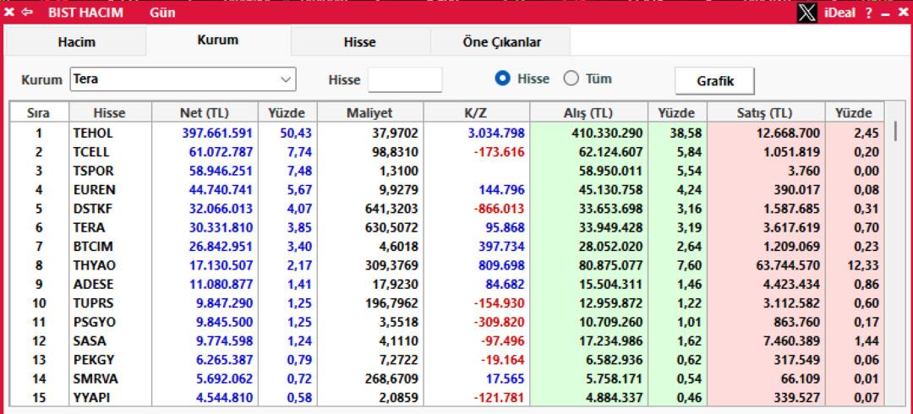Click net percentage 50,43
Image resolution: width=913 pixels, height=414 pixels.
296,133
